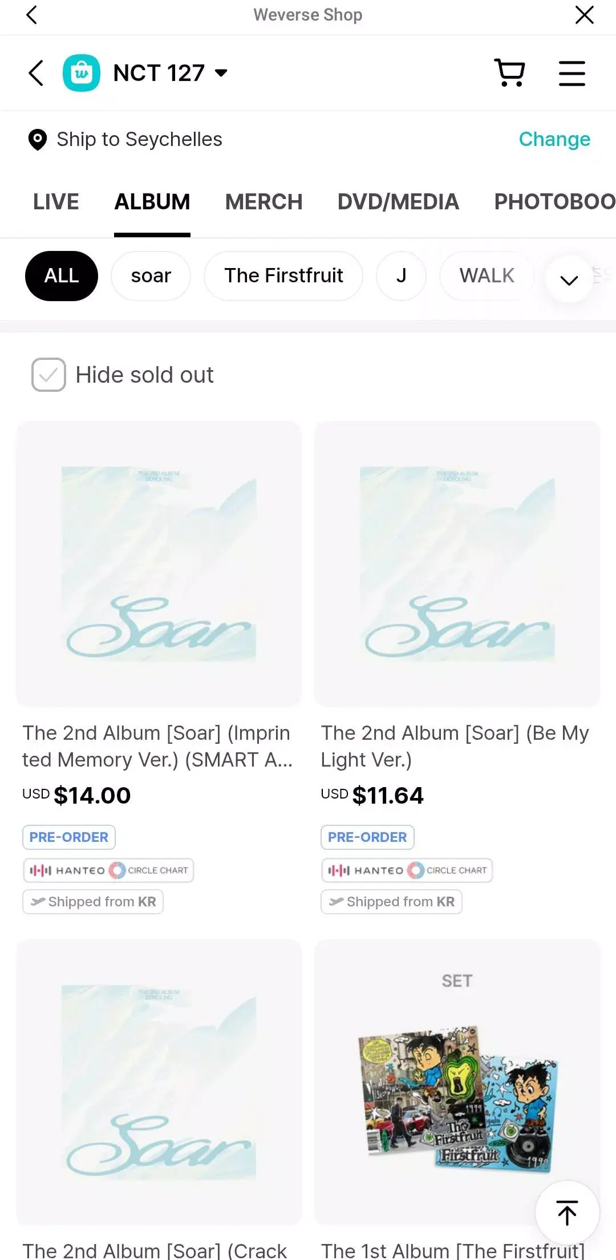Tap the Weverse Shop bag logo
Image resolution: width=616 pixels, height=1260 pixels.
click(x=82, y=73)
